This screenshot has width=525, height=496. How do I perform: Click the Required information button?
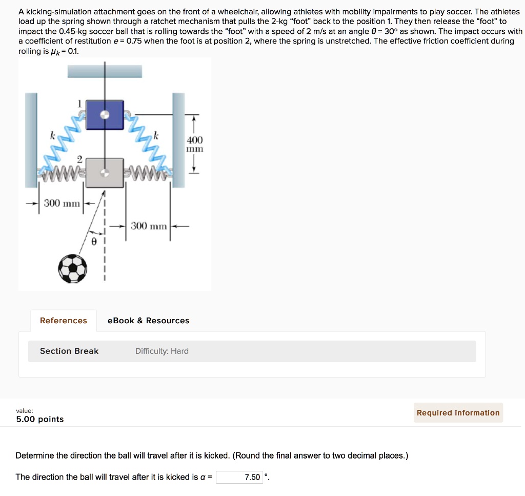click(458, 412)
